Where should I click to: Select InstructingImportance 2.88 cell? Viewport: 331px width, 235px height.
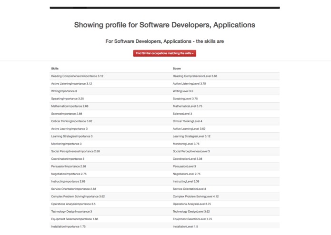pyautogui.click(x=68, y=181)
